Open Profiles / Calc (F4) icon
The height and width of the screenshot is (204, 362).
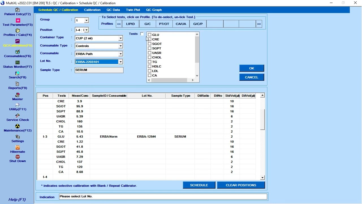(18, 31)
